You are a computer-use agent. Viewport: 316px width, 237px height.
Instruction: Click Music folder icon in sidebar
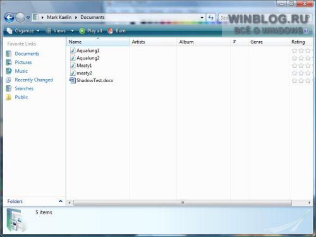pos(9,71)
